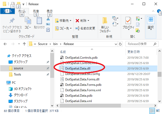This screenshot has width=162, height=114.
Task: Go up one folder level
Action: pyautogui.click(x=24, y=44)
